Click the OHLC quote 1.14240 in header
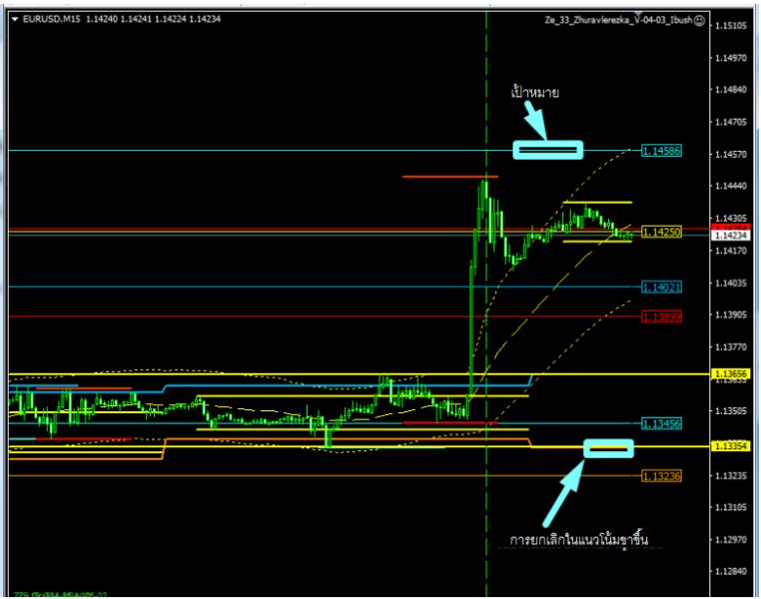 102,19
